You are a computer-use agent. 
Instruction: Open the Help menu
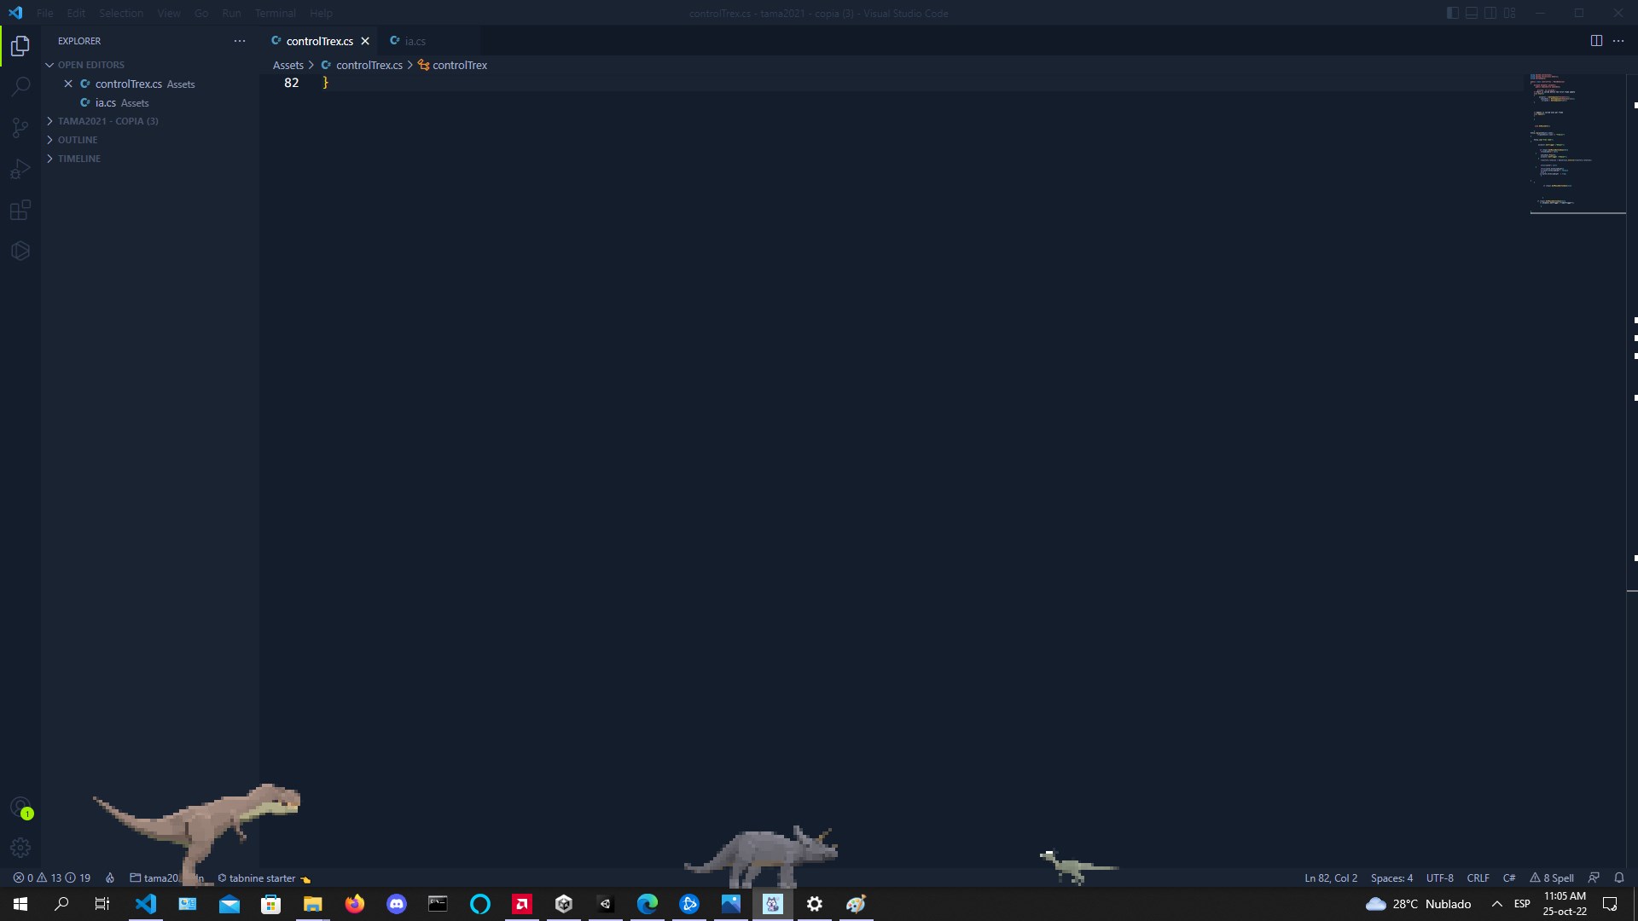click(x=321, y=13)
